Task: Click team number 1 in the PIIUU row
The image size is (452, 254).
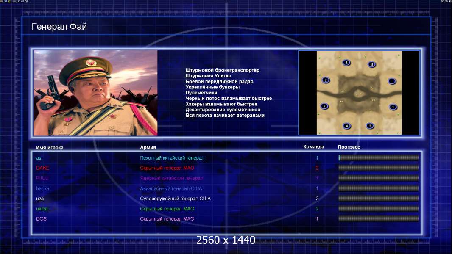Action: click(317, 178)
